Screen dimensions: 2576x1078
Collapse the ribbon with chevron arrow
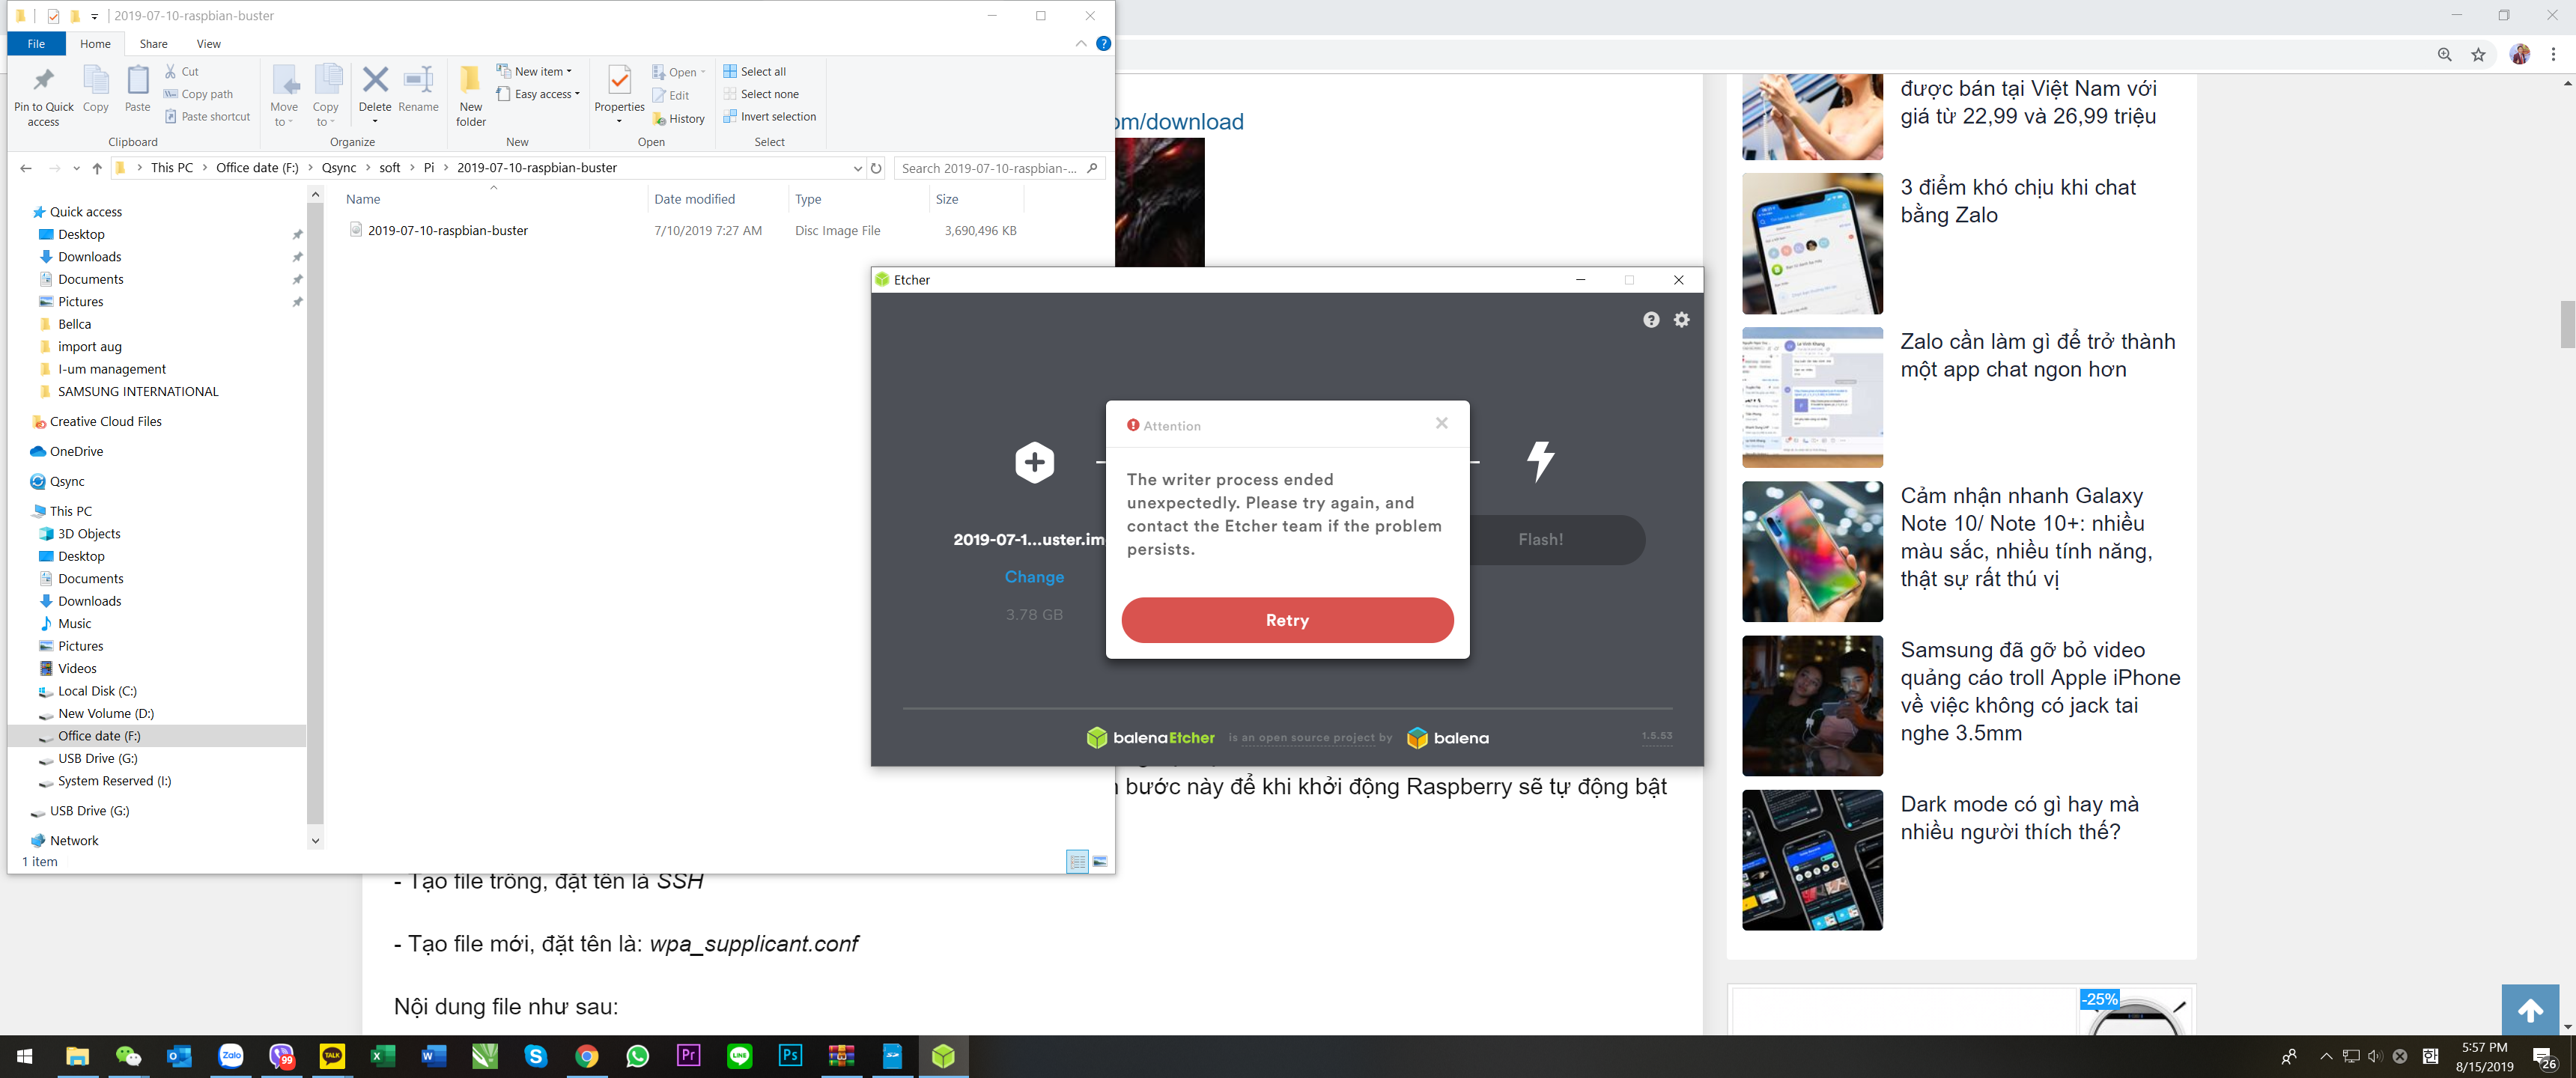pyautogui.click(x=1081, y=44)
